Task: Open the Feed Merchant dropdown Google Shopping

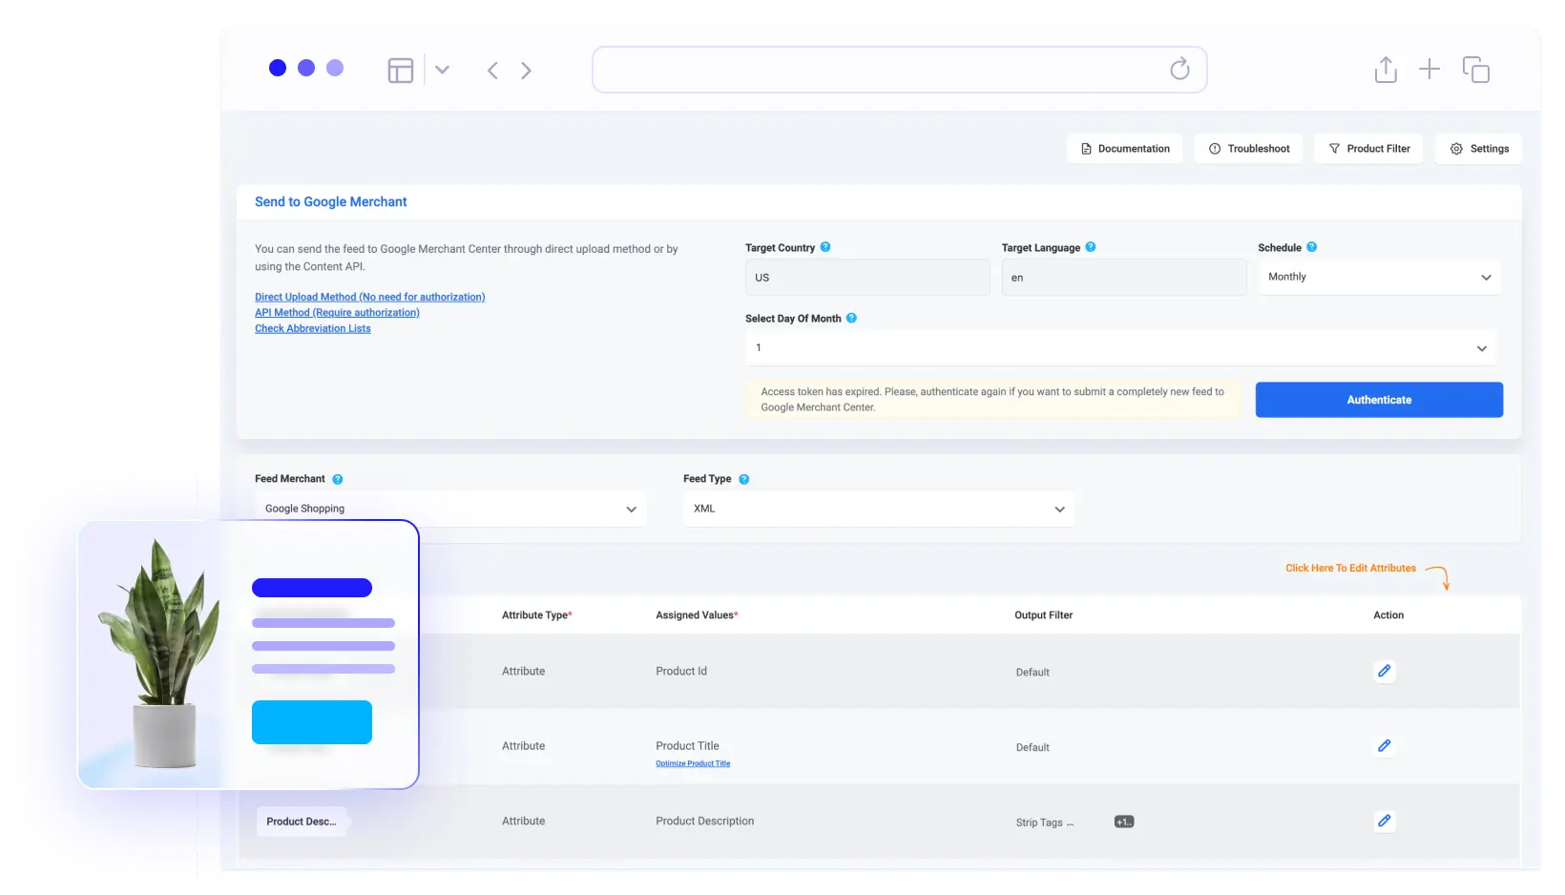Action: point(450,509)
